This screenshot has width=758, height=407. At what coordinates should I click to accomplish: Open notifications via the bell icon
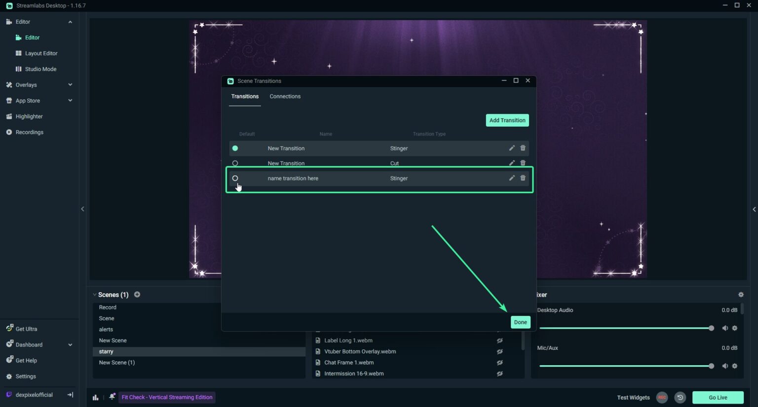pyautogui.click(x=112, y=397)
